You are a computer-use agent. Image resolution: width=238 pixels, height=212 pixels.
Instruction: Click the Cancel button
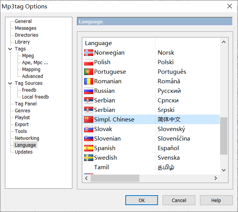(x=179, y=200)
